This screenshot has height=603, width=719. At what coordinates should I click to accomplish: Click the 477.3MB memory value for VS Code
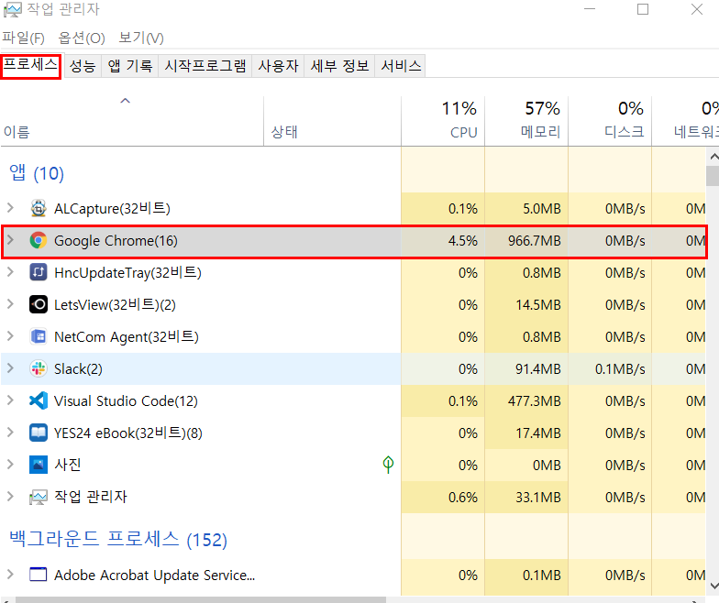[534, 401]
